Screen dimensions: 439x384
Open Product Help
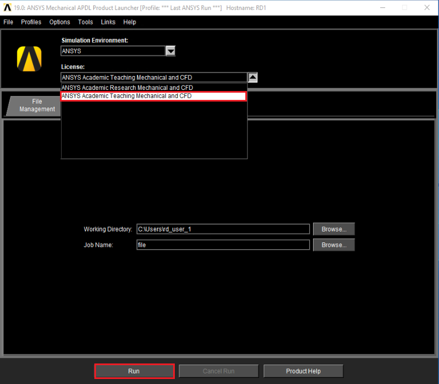(x=303, y=371)
